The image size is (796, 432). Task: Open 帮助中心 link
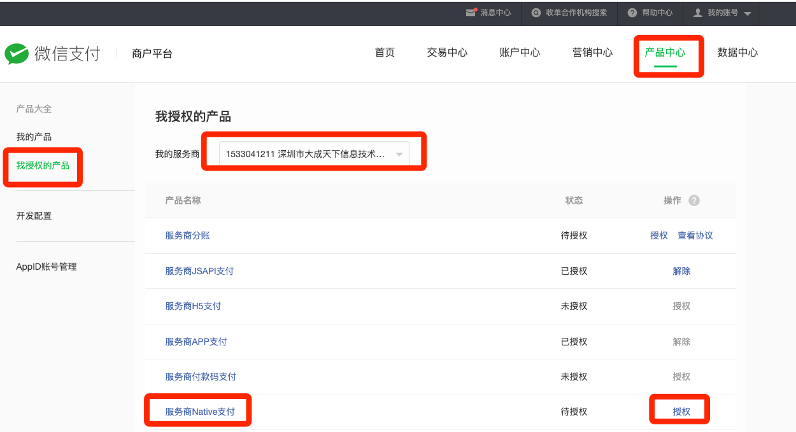click(657, 13)
